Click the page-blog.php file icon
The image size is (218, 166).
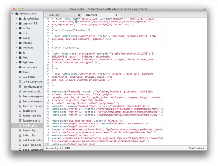click(20, 145)
